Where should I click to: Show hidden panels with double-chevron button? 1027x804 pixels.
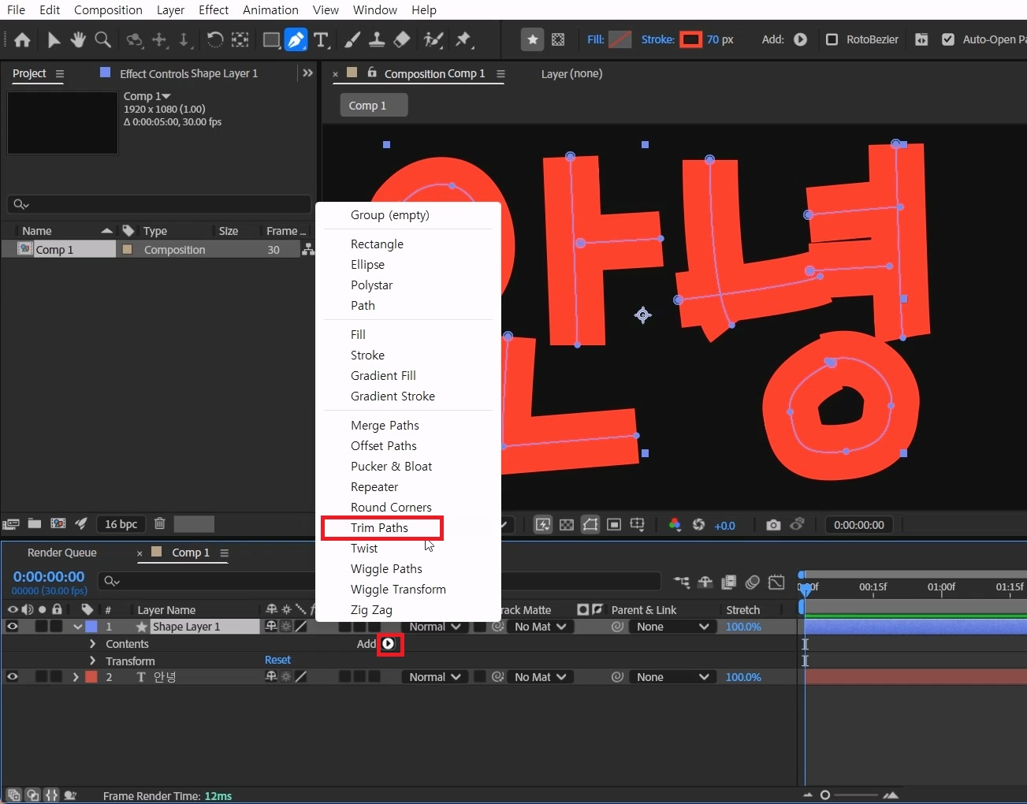coord(307,73)
